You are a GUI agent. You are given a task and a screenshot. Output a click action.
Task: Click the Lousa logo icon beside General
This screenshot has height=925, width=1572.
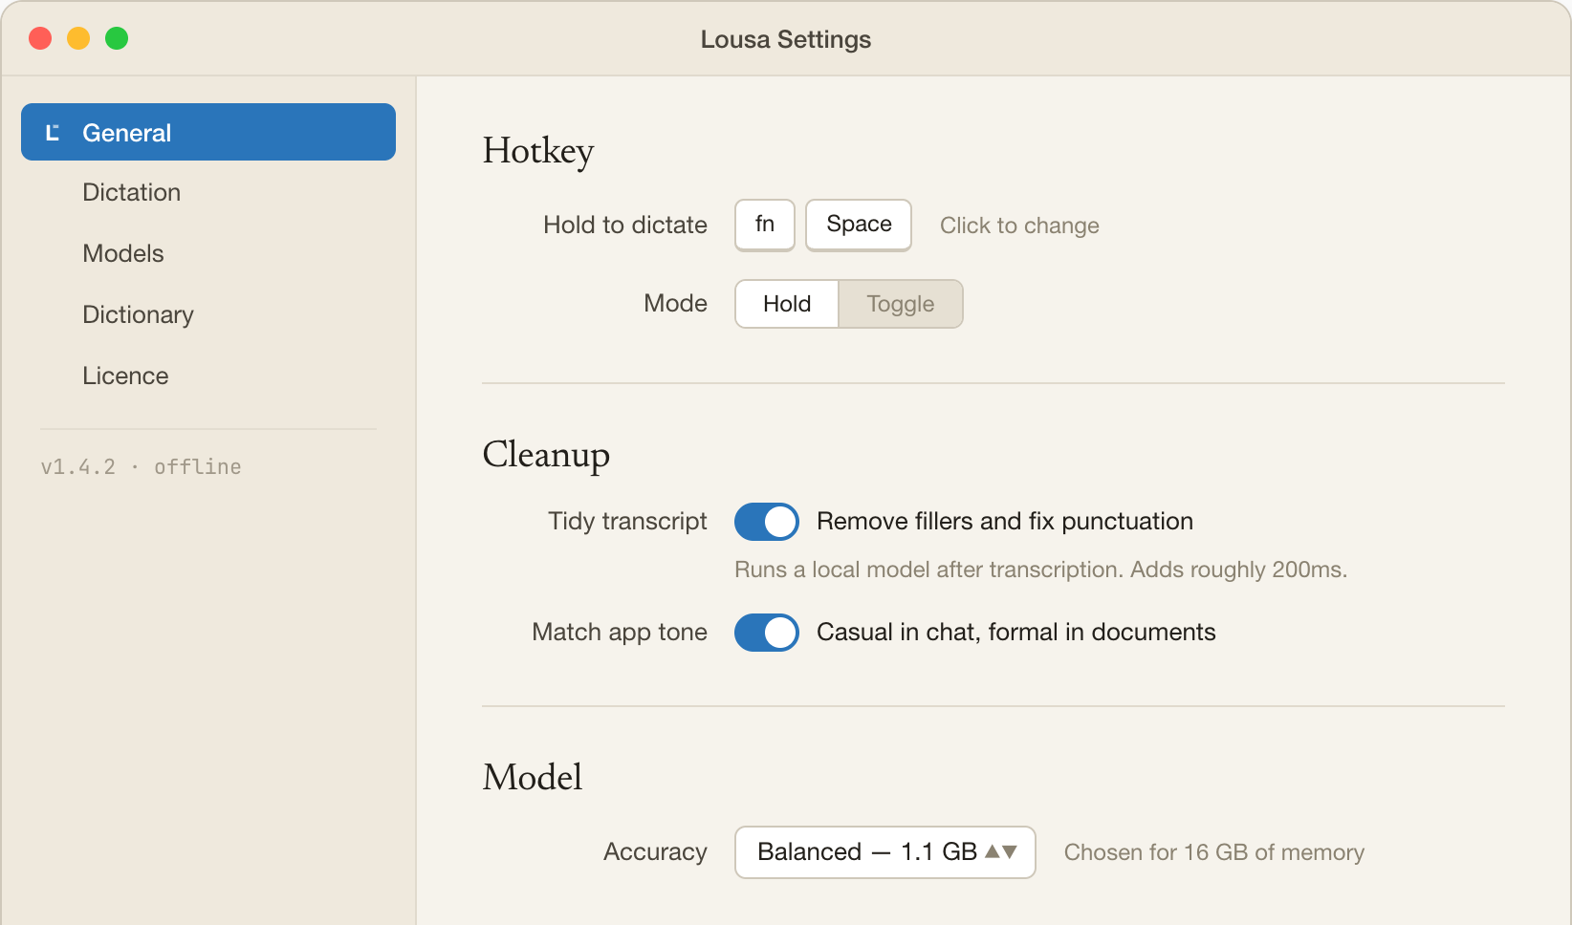tap(53, 133)
